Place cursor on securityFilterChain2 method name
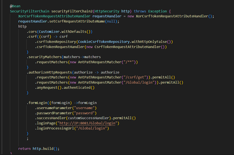234x155 pixels. pyautogui.click(x=71, y=11)
